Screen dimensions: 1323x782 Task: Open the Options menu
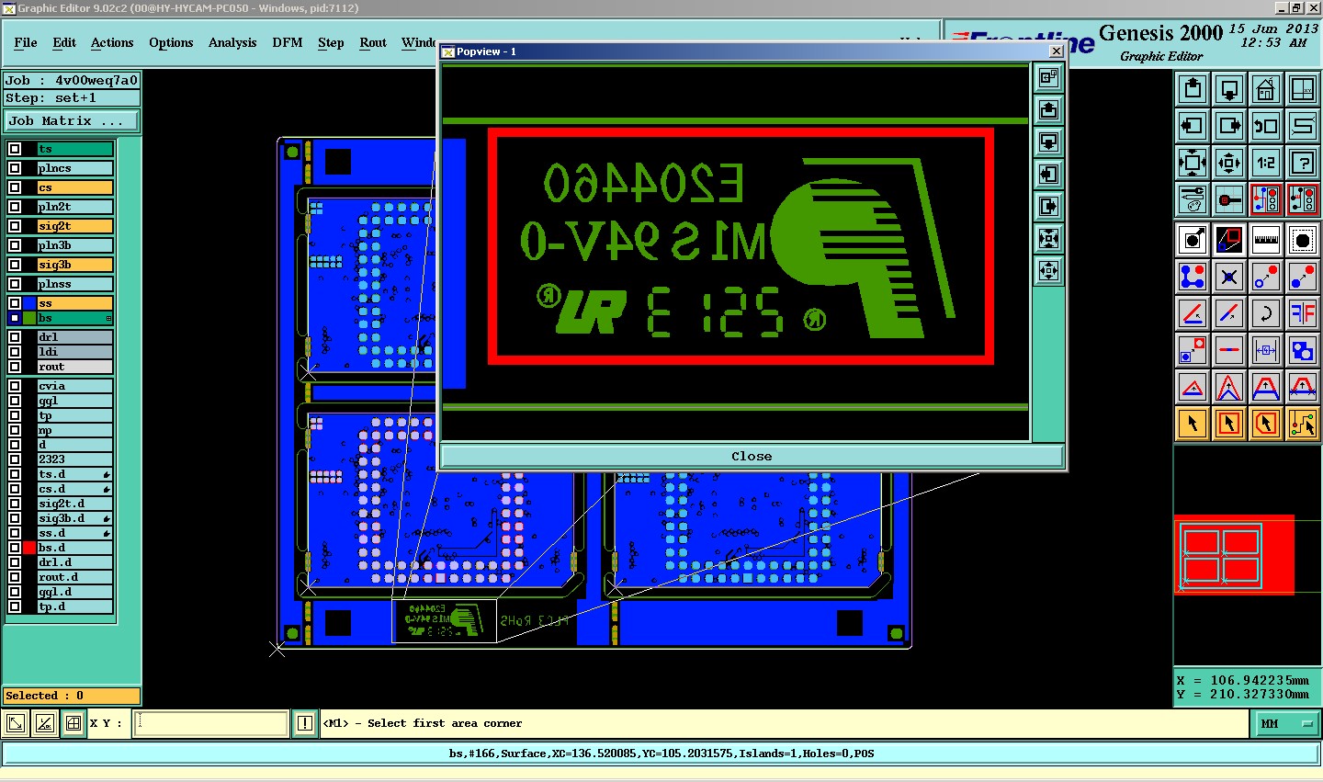pyautogui.click(x=171, y=42)
